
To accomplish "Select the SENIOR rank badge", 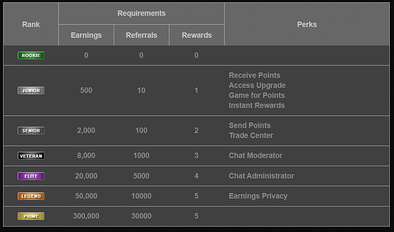I will tap(31, 131).
